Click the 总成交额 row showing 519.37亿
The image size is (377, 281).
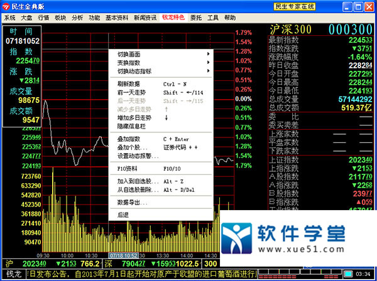[320, 107]
